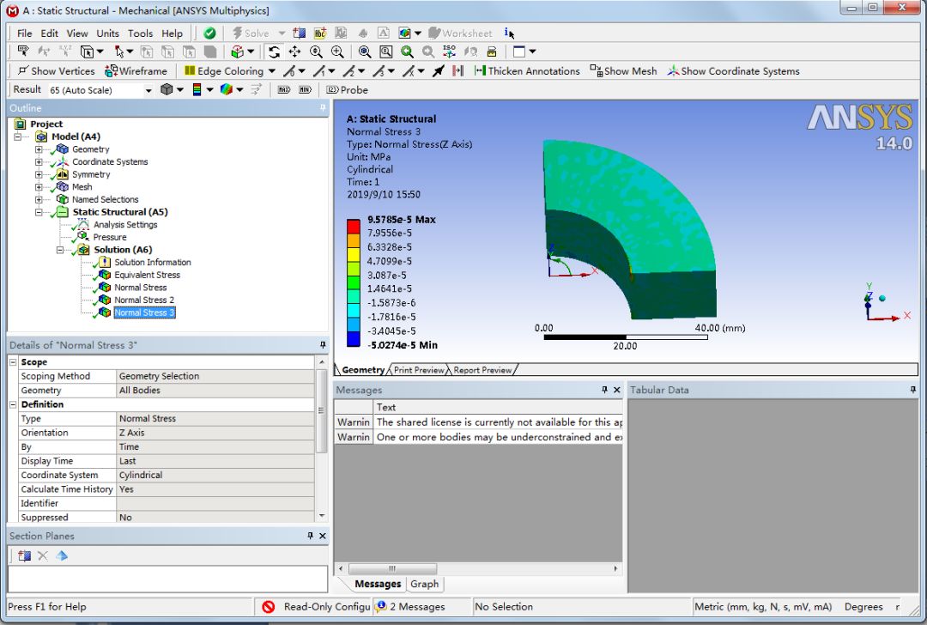This screenshot has width=927, height=625.
Task: Click the Orientation Z Axis field
Action: pos(215,433)
